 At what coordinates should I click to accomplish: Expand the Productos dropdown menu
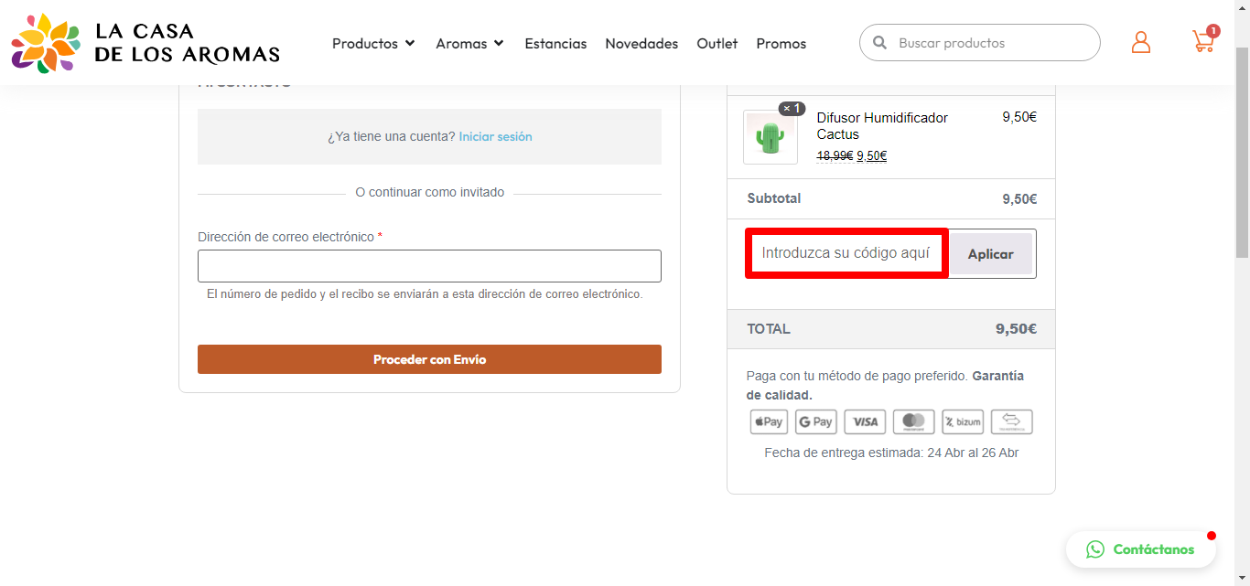(x=373, y=43)
